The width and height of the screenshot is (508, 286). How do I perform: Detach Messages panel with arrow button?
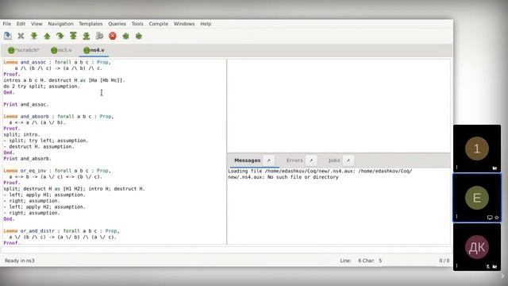coord(268,160)
